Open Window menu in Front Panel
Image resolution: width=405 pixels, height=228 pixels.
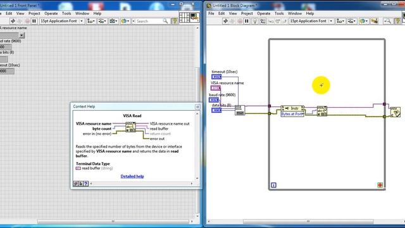coord(82,13)
